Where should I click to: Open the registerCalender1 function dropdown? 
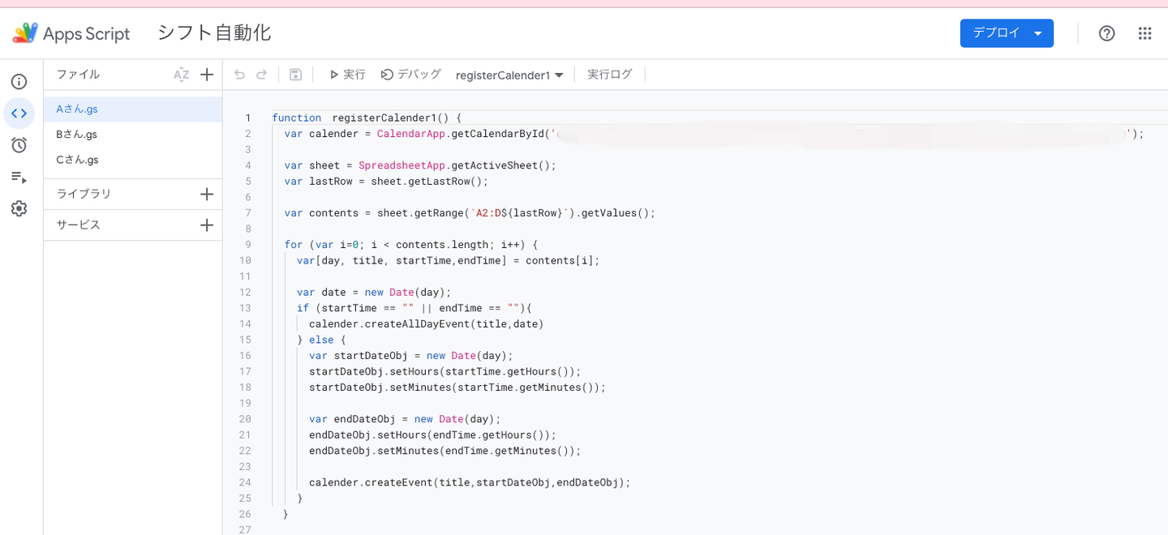[x=509, y=75]
